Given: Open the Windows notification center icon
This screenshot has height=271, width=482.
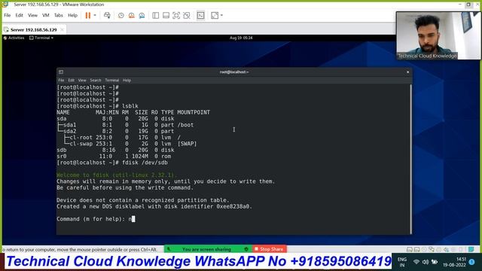Looking at the screenshot, I should coord(472,262).
